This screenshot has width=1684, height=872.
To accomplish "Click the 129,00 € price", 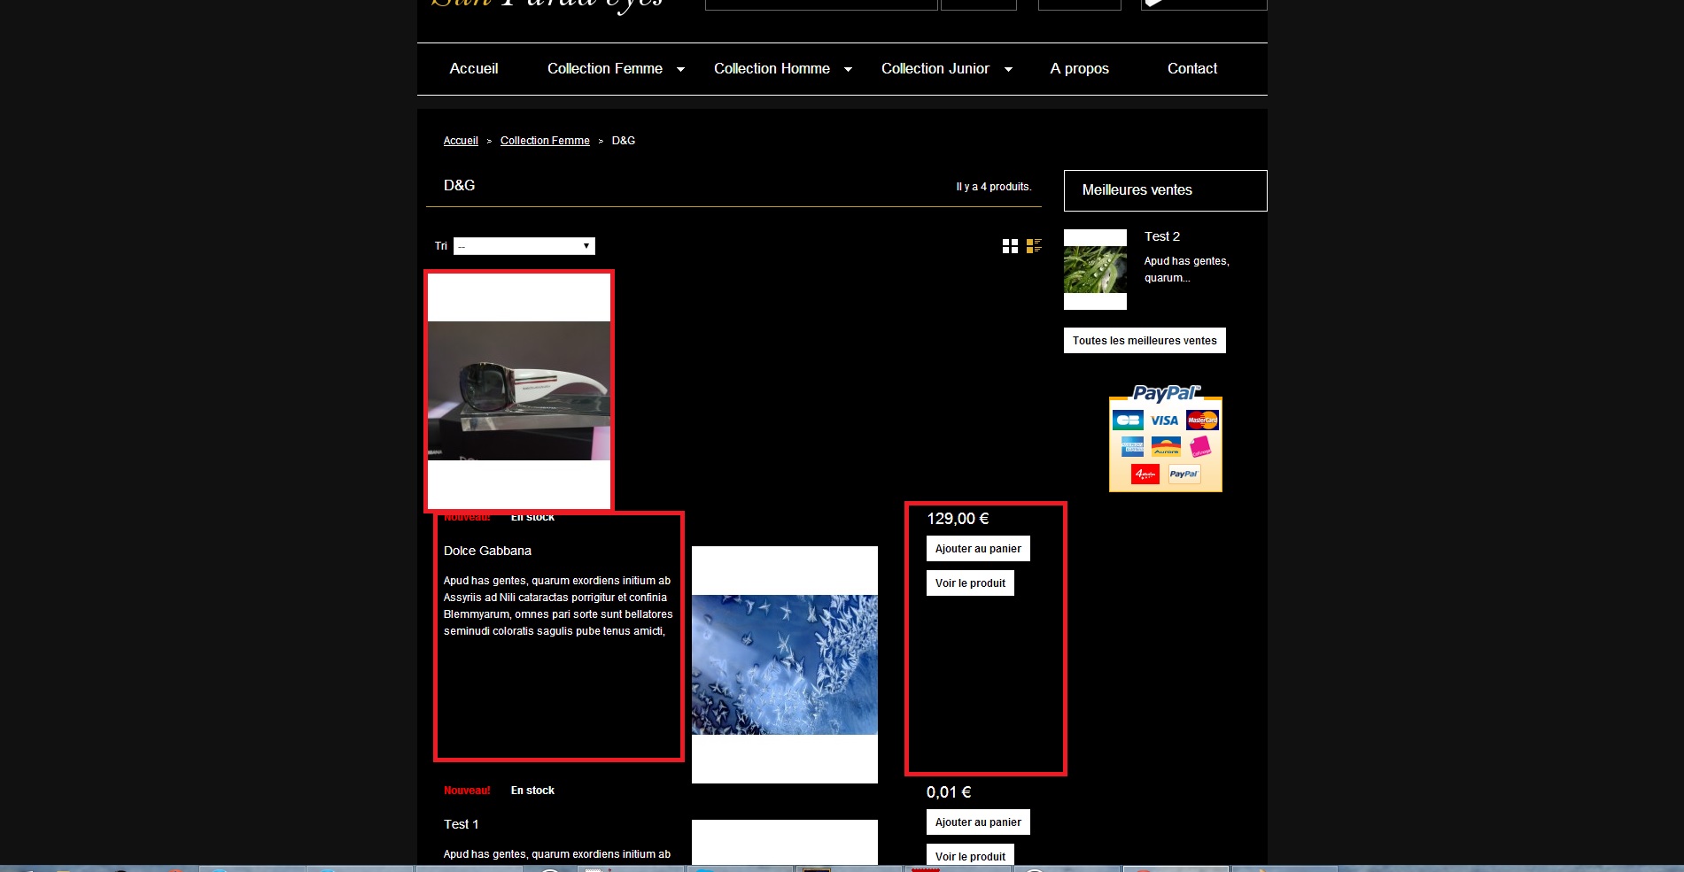I will (x=958, y=519).
